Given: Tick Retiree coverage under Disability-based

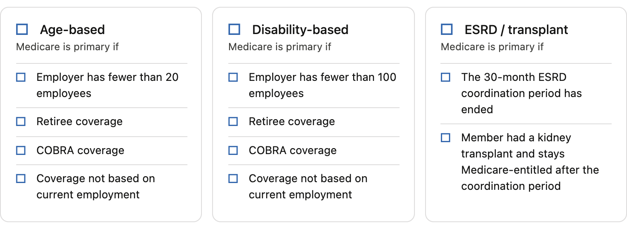Looking at the screenshot, I should (233, 121).
